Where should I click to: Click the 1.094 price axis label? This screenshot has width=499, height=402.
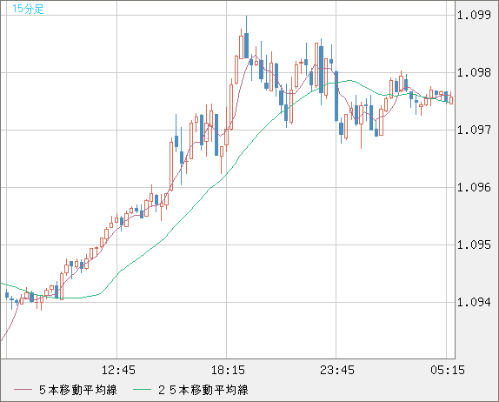coord(474,302)
